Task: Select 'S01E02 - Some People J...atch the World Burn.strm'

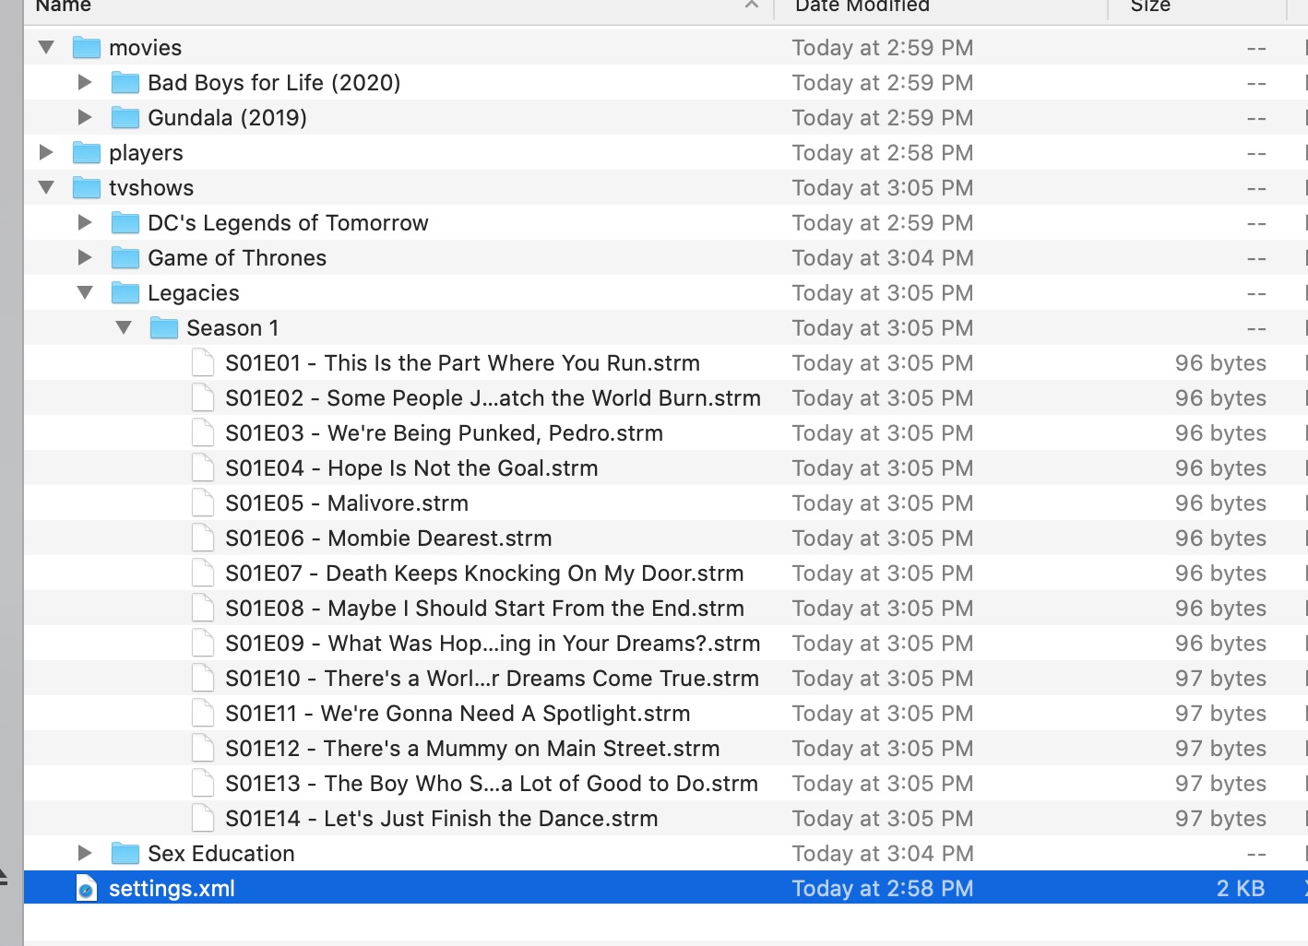Action: [x=493, y=397]
